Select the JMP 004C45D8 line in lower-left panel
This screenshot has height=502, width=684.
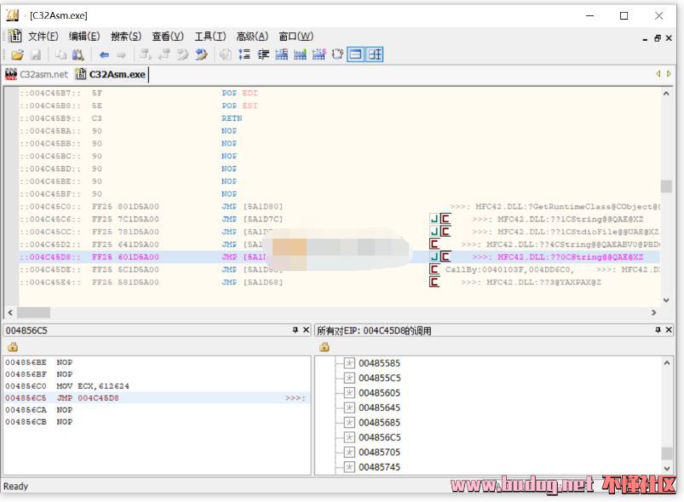(x=85, y=398)
